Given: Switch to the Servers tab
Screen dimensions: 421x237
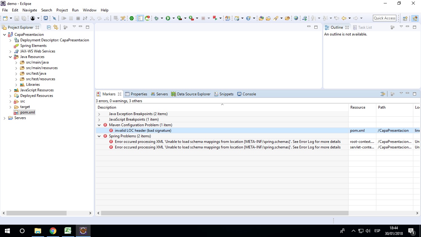Looking at the screenshot, I should point(159,94).
